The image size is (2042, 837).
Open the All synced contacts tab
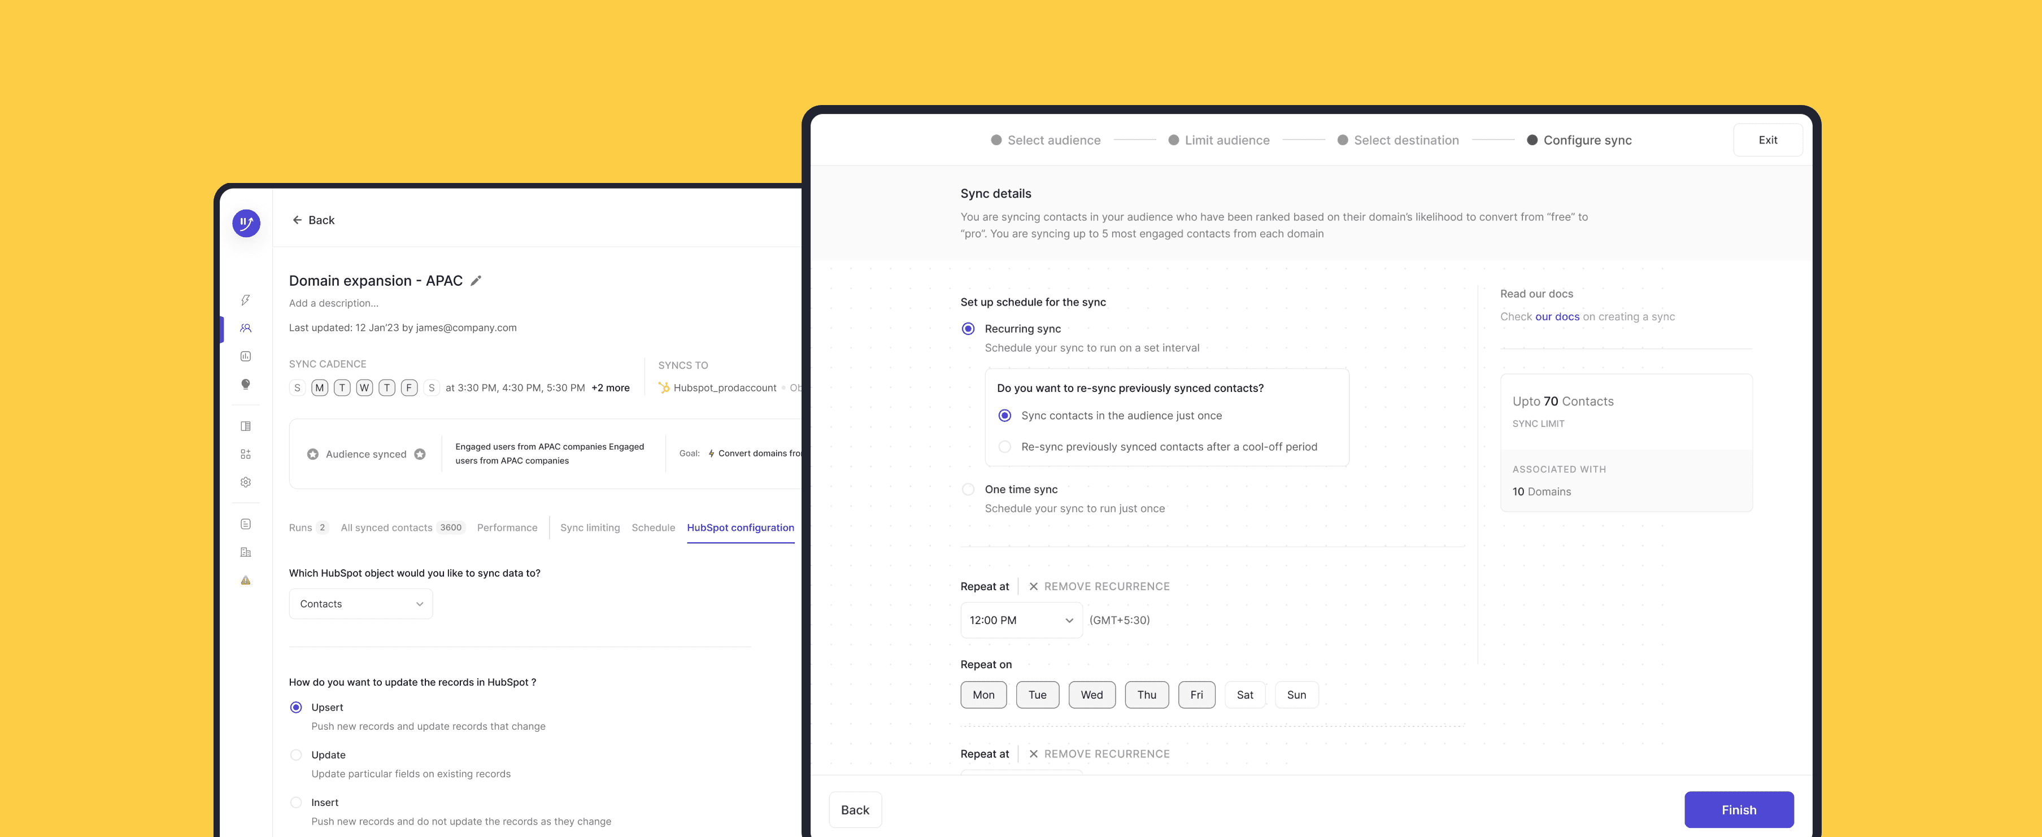pyautogui.click(x=387, y=528)
